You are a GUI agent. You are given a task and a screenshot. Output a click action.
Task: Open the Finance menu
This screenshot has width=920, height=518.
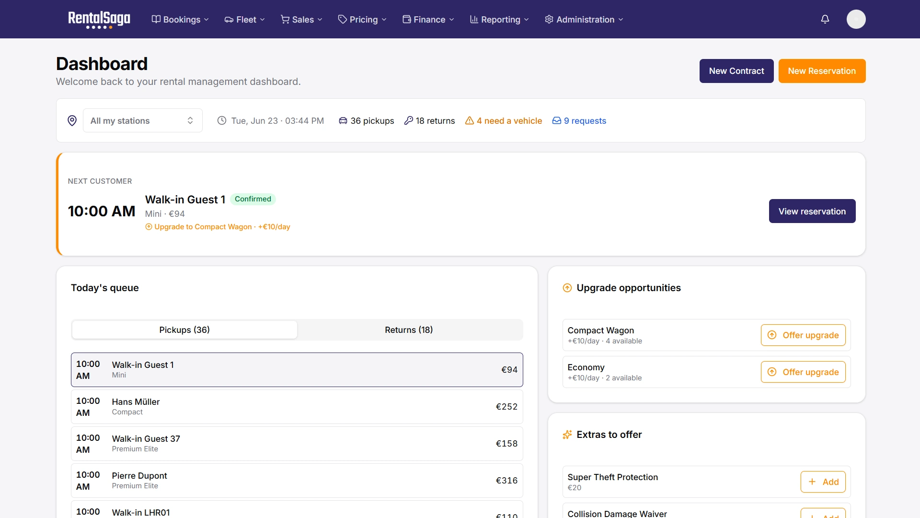pyautogui.click(x=428, y=19)
